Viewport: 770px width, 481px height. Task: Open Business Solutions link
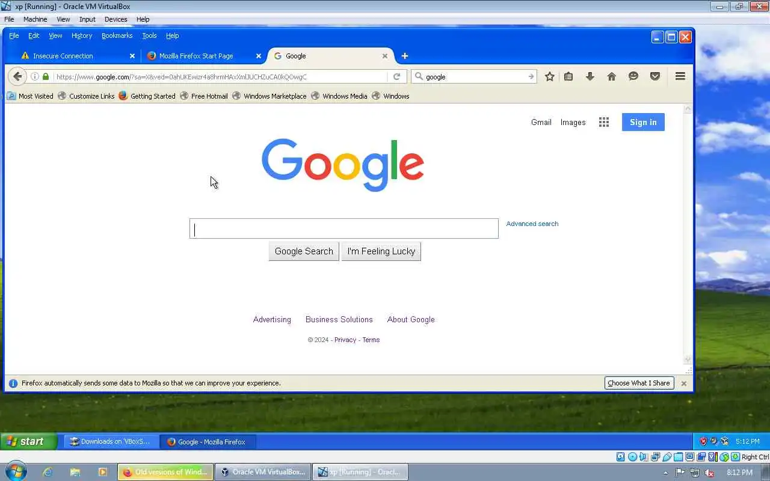(x=339, y=319)
